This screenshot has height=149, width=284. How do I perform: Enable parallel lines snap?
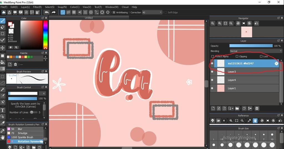pos(68,12)
